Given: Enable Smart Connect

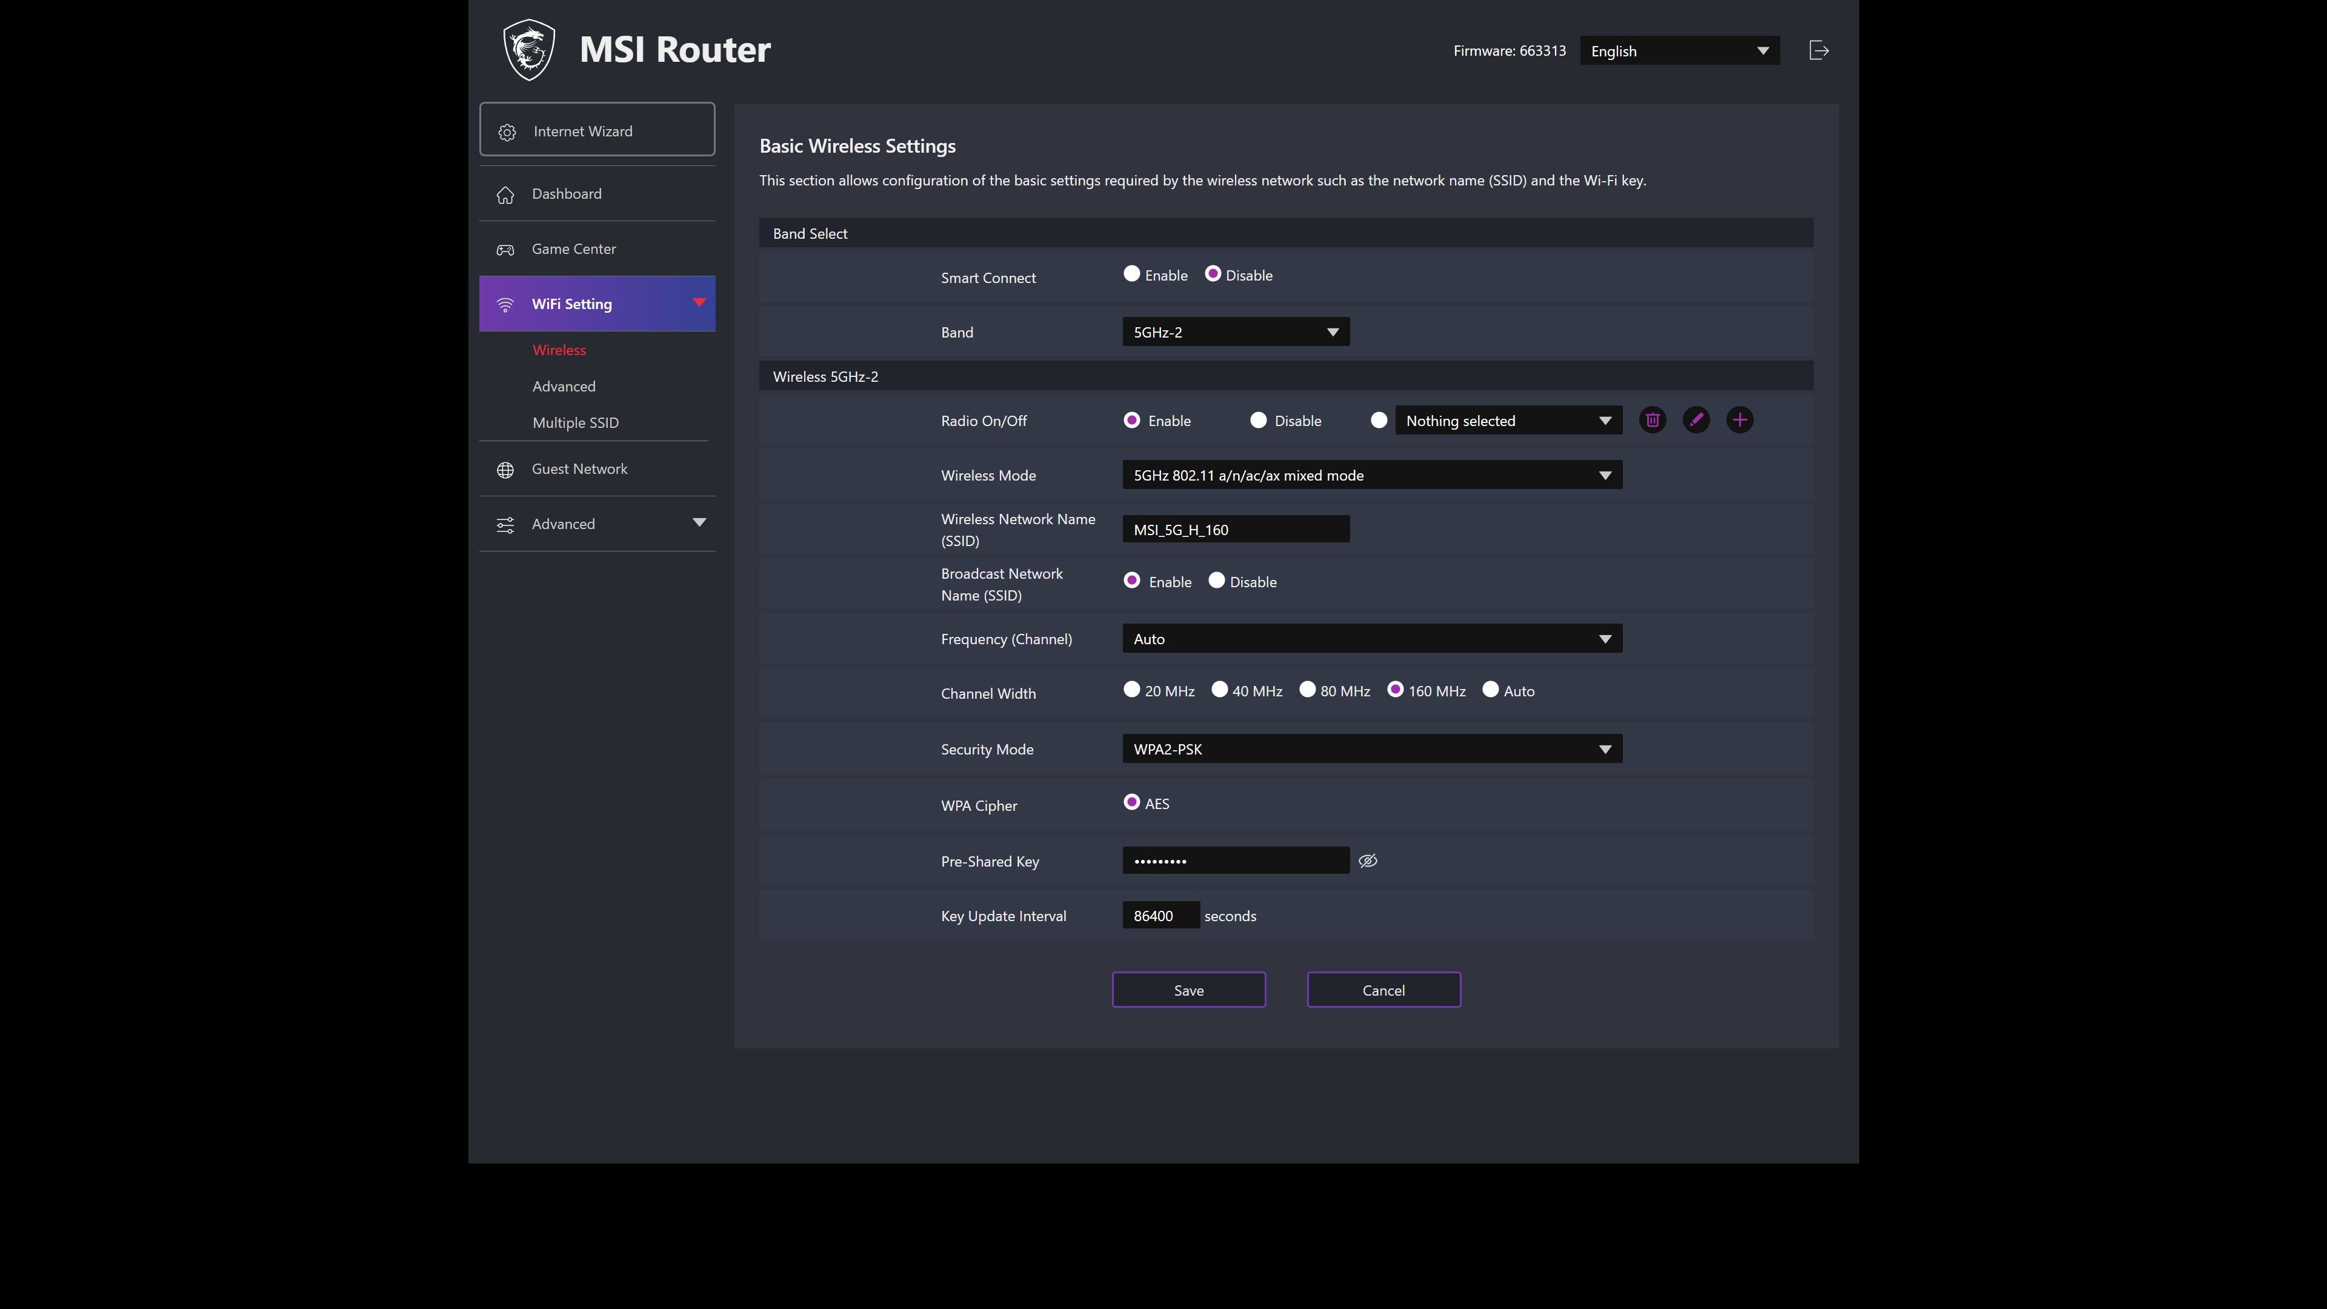Looking at the screenshot, I should [1131, 274].
